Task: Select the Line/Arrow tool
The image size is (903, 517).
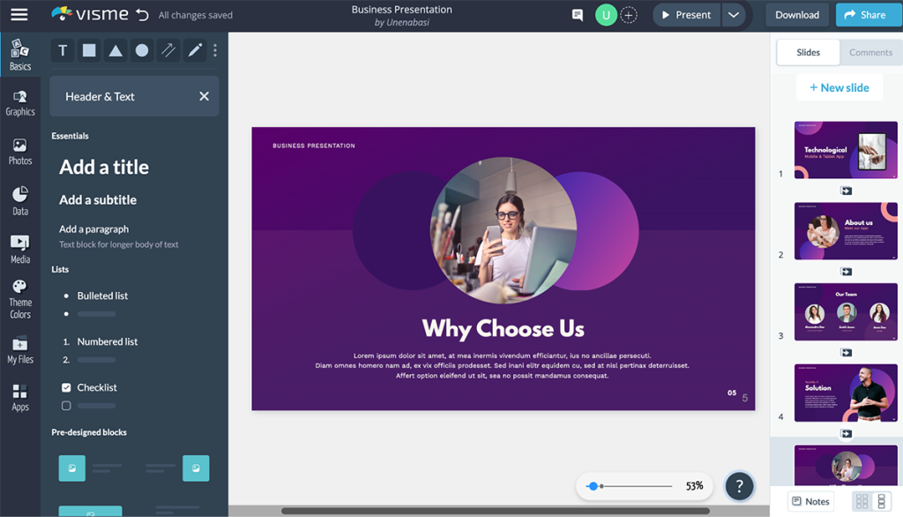Action: [x=168, y=50]
